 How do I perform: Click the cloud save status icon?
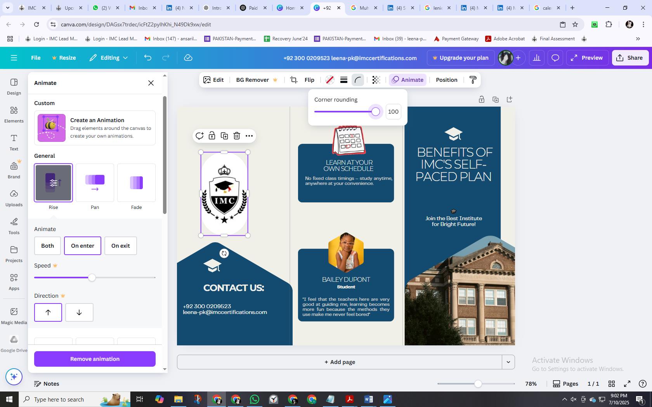188,58
